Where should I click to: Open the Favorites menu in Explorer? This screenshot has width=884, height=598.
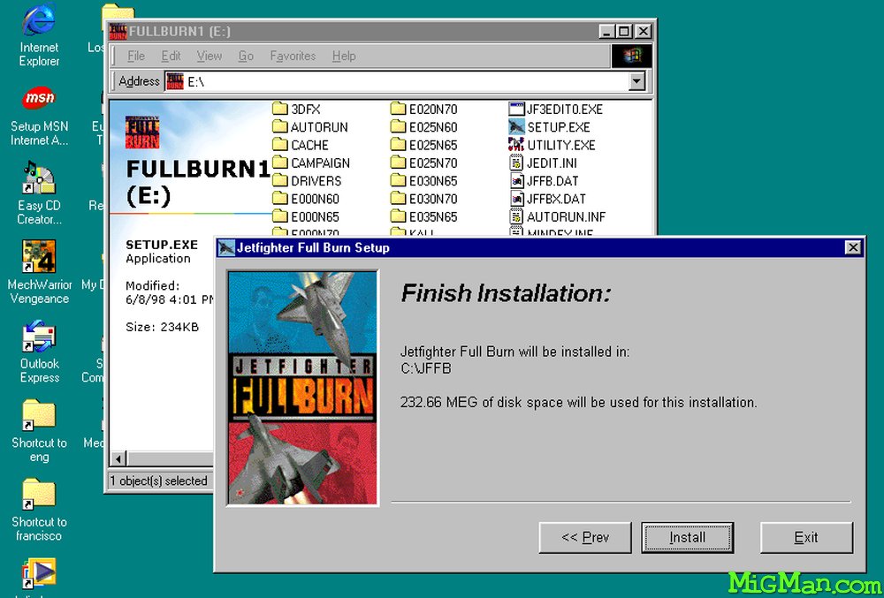(293, 56)
